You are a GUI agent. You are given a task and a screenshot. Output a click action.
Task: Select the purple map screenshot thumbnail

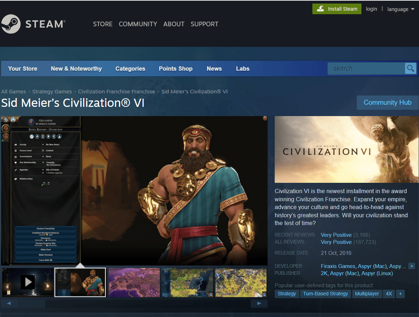[x=134, y=282]
